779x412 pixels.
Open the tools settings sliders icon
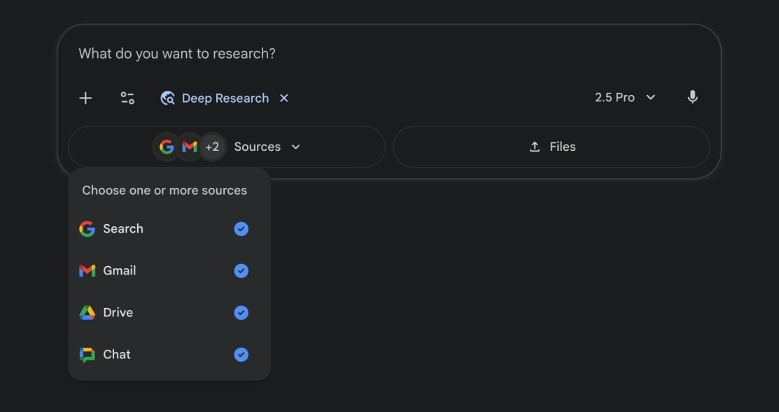coord(127,98)
